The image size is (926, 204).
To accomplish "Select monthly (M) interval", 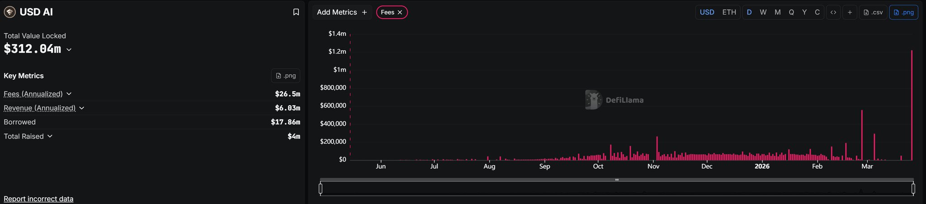I will pyautogui.click(x=778, y=13).
